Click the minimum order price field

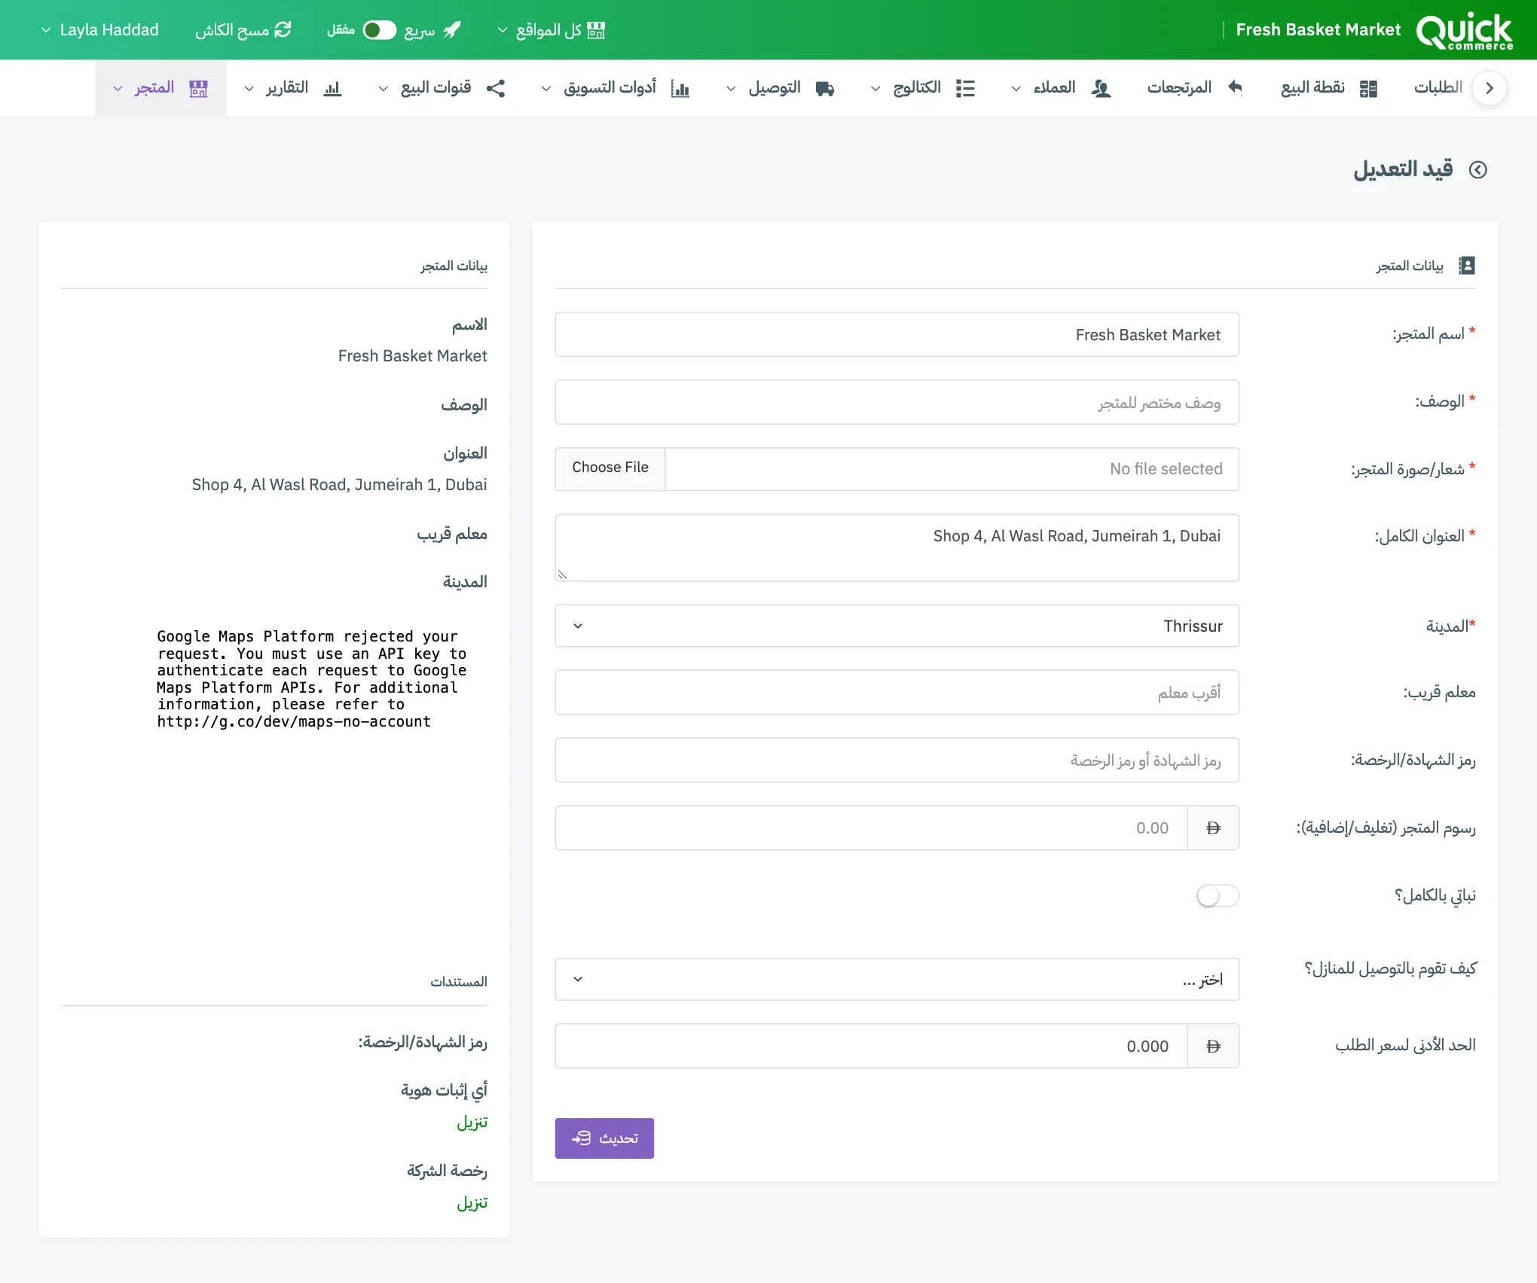point(871,1046)
